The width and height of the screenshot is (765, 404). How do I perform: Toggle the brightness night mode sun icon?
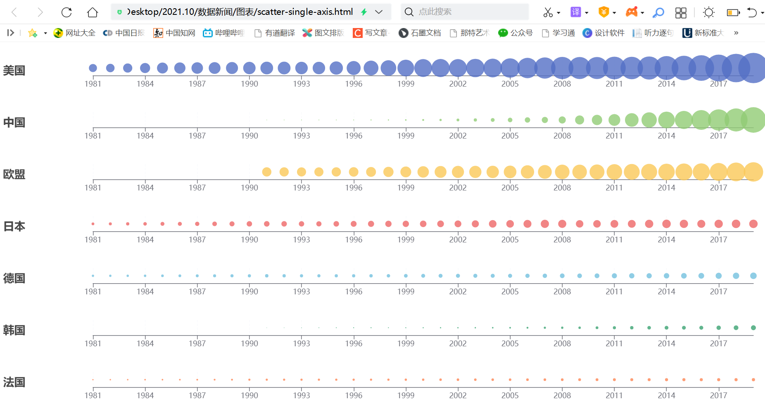click(709, 13)
